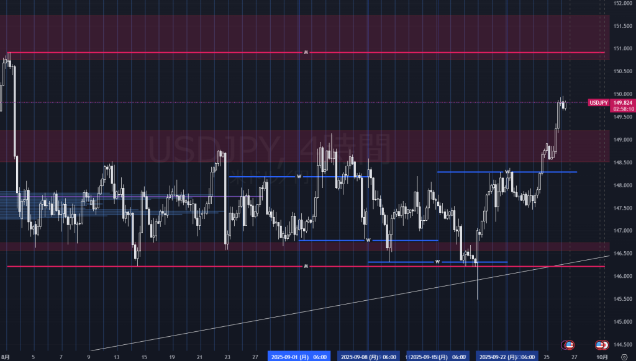636x361 pixels.
Task: Click the US flag event icon above 10月
Action: 601,344
